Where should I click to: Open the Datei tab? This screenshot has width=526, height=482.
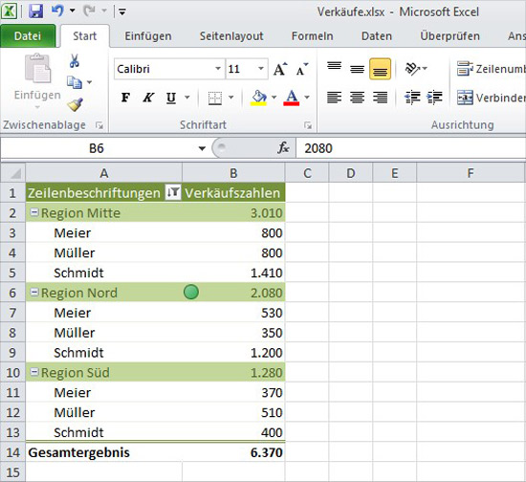(x=28, y=36)
